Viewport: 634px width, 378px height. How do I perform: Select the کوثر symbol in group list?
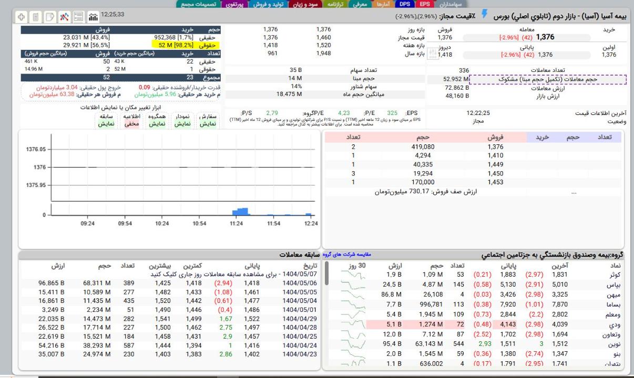pos(614,275)
